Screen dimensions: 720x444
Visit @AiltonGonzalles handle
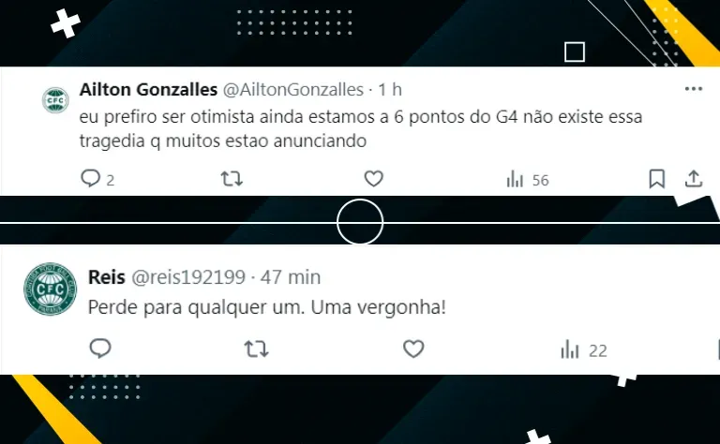click(293, 90)
